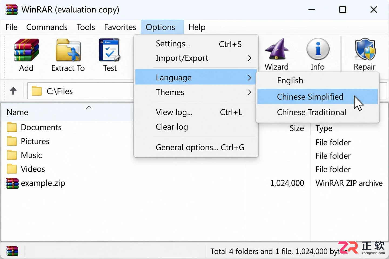This screenshot has height=259, width=389.
Task: Click the up one level arrow
Action: tap(13, 91)
